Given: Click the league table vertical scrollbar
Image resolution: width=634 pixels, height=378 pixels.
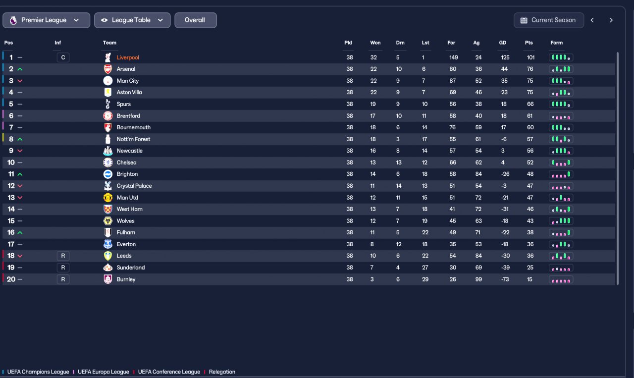Looking at the screenshot, I should pyautogui.click(x=618, y=168).
